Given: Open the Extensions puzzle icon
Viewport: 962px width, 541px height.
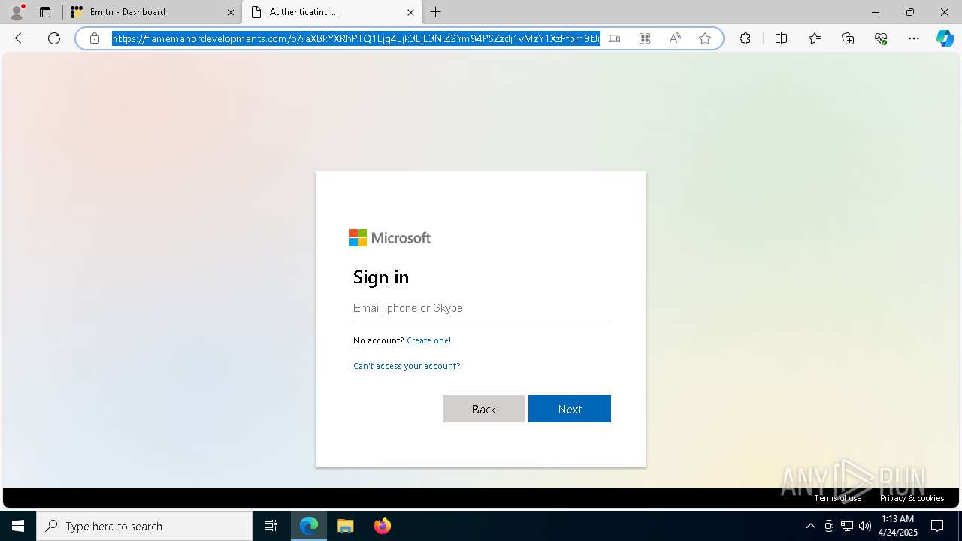Looking at the screenshot, I should tap(745, 38).
